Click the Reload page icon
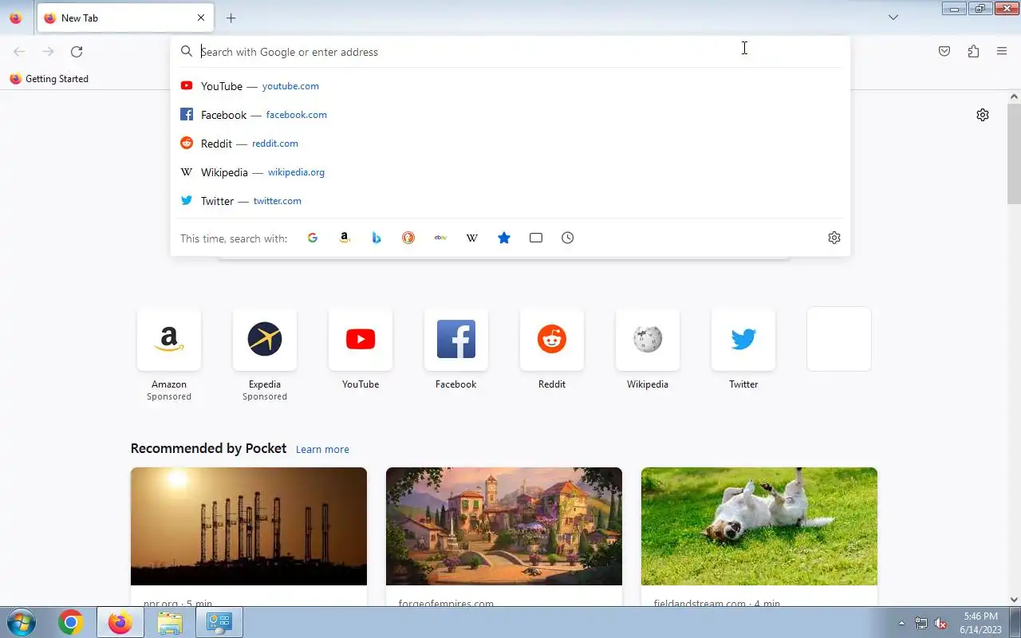Image resolution: width=1021 pixels, height=638 pixels. point(77,52)
